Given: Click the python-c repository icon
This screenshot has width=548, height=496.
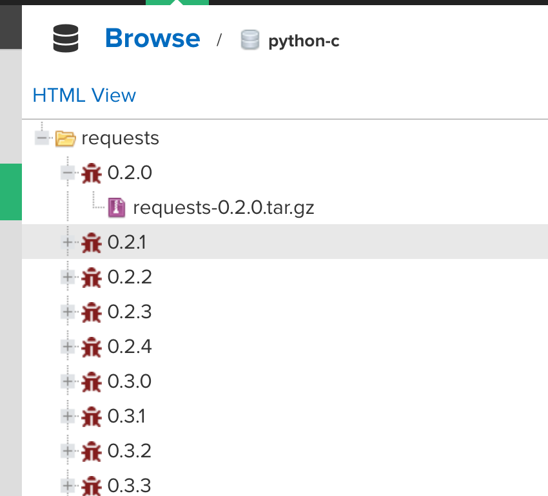Looking at the screenshot, I should tap(250, 40).
